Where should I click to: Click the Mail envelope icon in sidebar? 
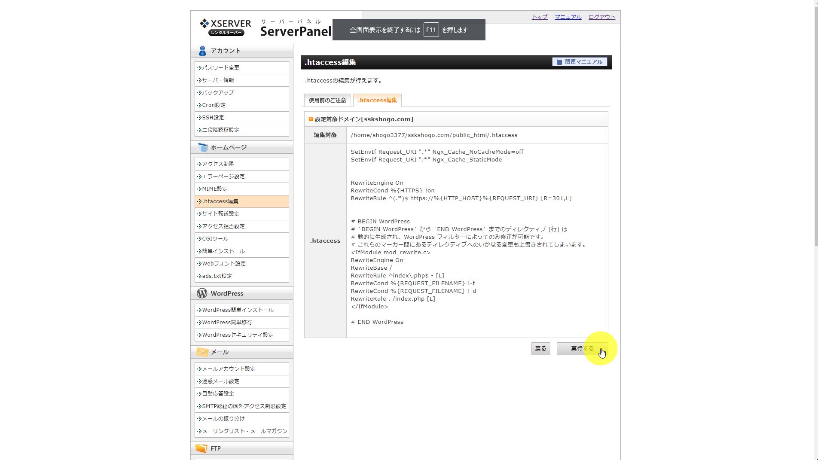click(202, 352)
